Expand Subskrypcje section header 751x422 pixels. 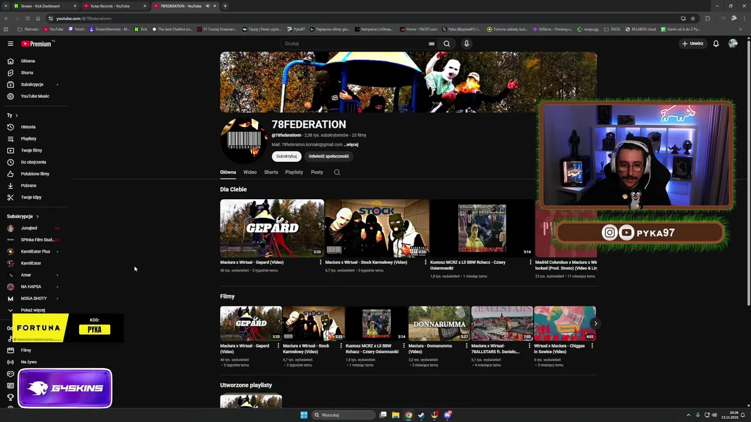[23, 216]
